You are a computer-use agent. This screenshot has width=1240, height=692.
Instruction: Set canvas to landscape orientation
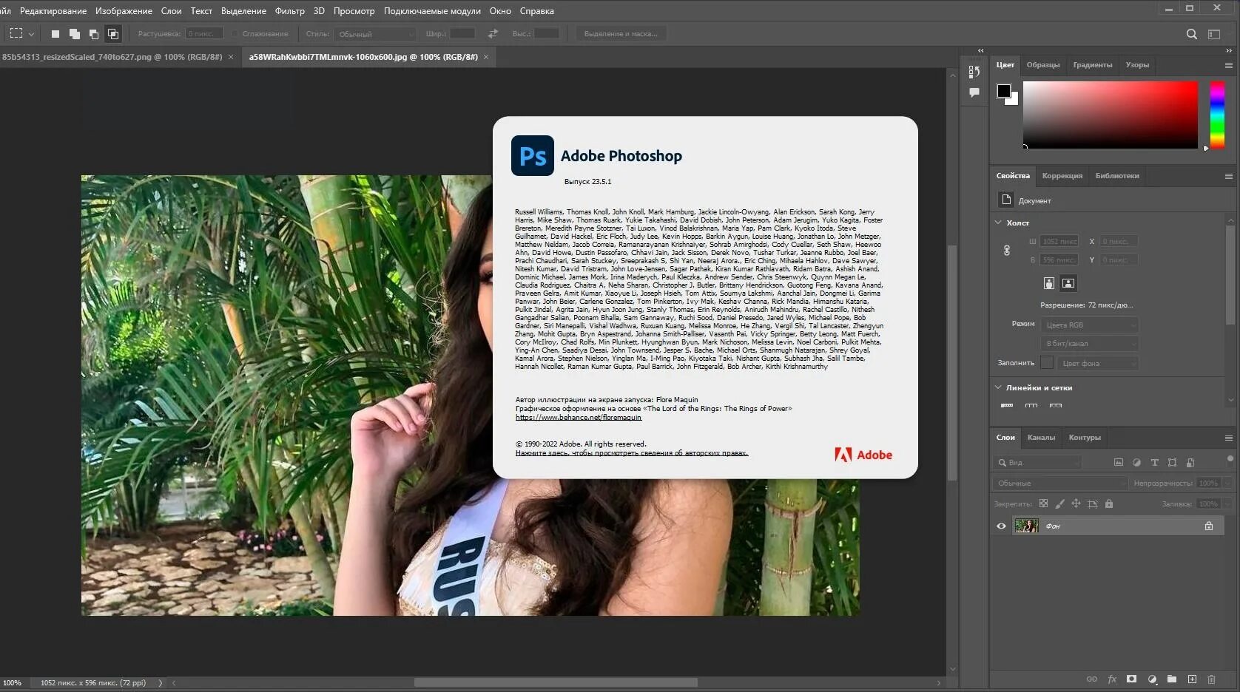pos(1068,283)
